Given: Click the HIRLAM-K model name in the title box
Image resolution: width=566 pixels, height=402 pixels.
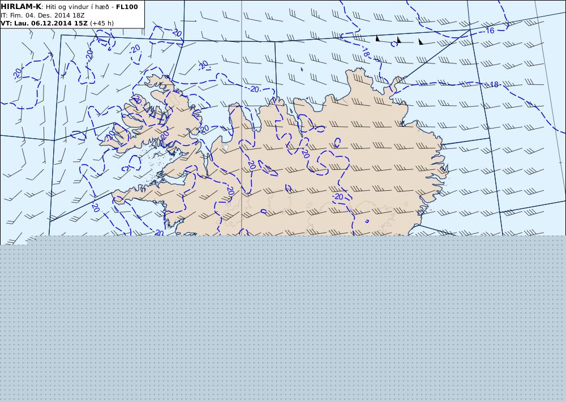Looking at the screenshot, I should coord(22,7).
